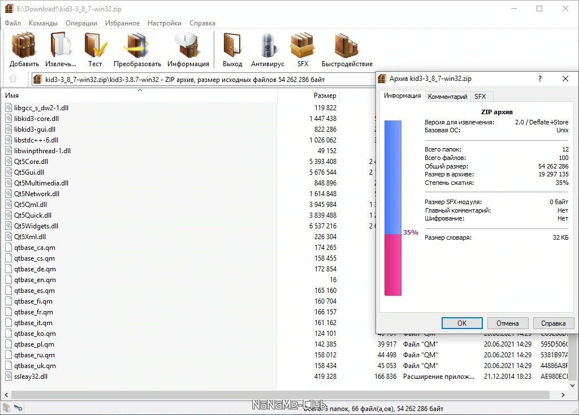Click the archive path address field
579x415 pixels.
(x=204, y=79)
